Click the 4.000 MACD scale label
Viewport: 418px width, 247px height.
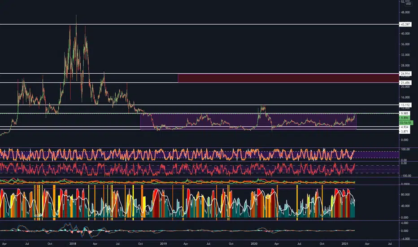[405, 223]
